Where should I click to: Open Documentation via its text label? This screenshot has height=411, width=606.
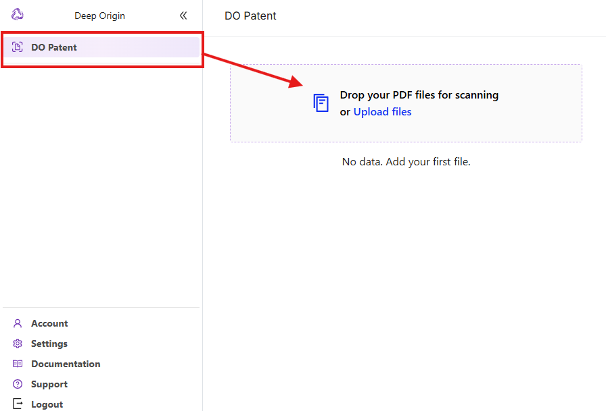coord(66,364)
